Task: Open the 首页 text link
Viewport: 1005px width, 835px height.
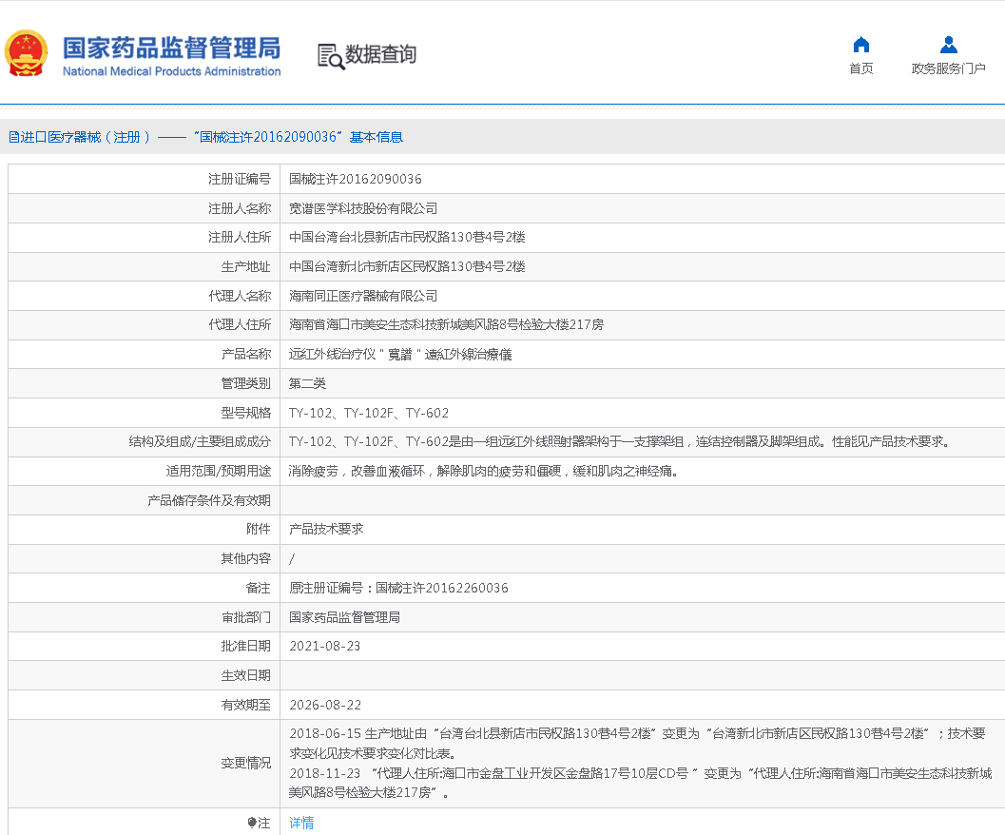Action: (861, 69)
